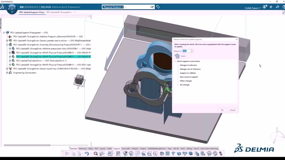The height and width of the screenshot is (160, 285).
Task: Collapse the Assembly_Manufacturing Product node
Action: tap(7, 45)
